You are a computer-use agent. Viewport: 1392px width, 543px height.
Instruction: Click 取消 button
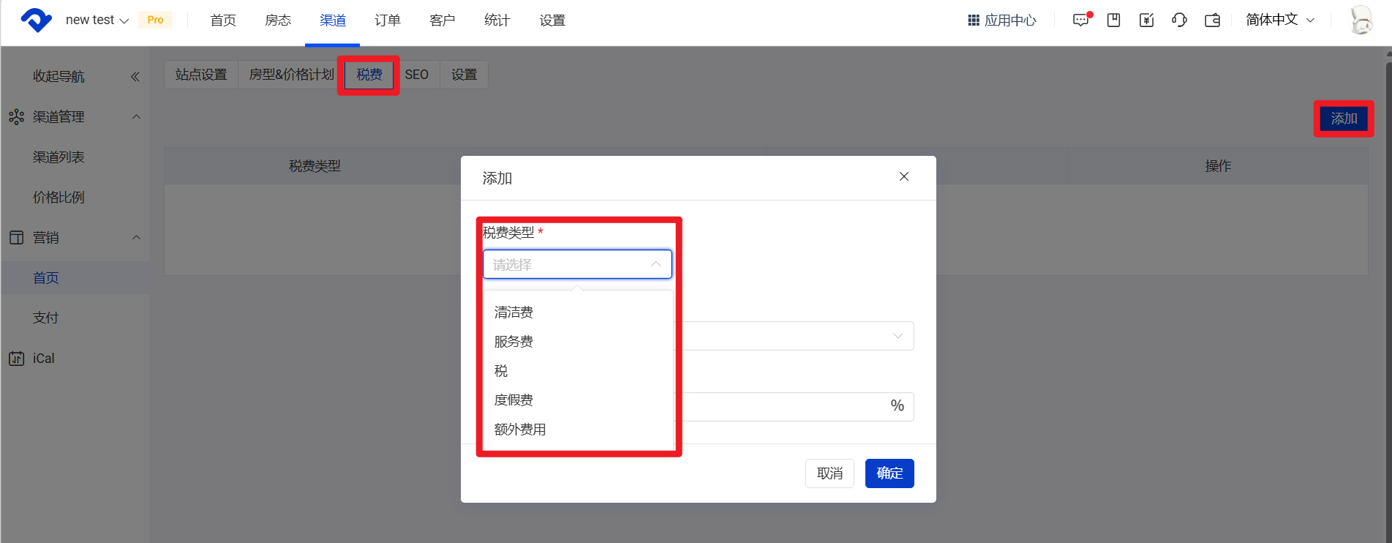click(829, 473)
